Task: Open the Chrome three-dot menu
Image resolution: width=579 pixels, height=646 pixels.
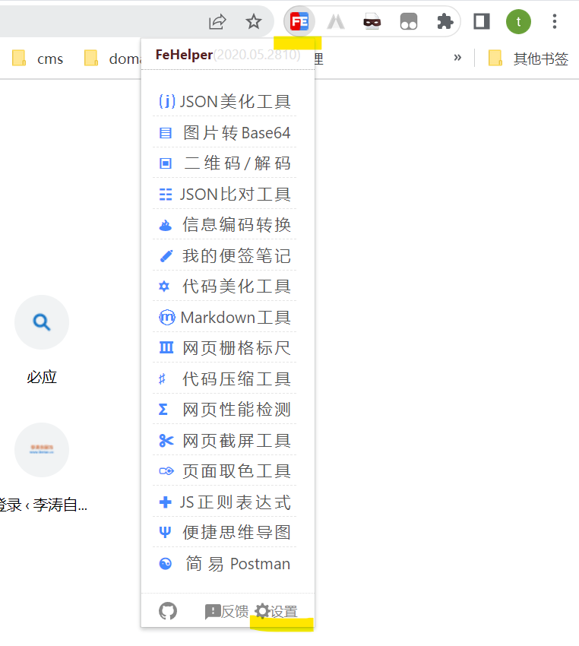Action: pos(555,21)
